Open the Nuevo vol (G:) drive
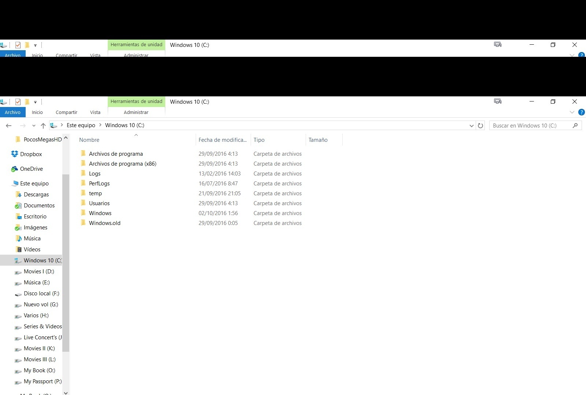This screenshot has height=395, width=586. (36, 304)
